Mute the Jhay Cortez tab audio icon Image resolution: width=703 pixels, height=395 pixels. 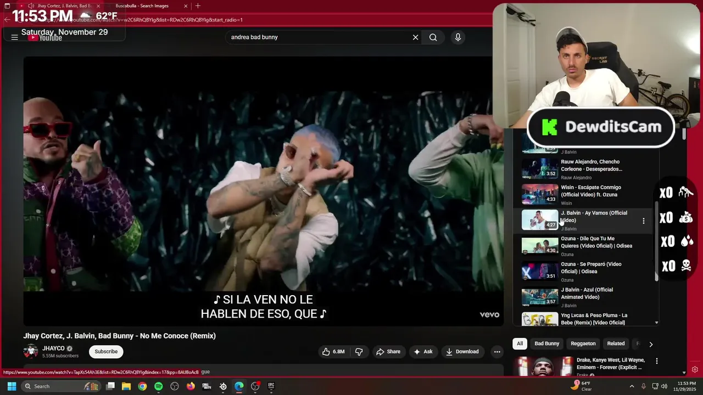(x=30, y=6)
